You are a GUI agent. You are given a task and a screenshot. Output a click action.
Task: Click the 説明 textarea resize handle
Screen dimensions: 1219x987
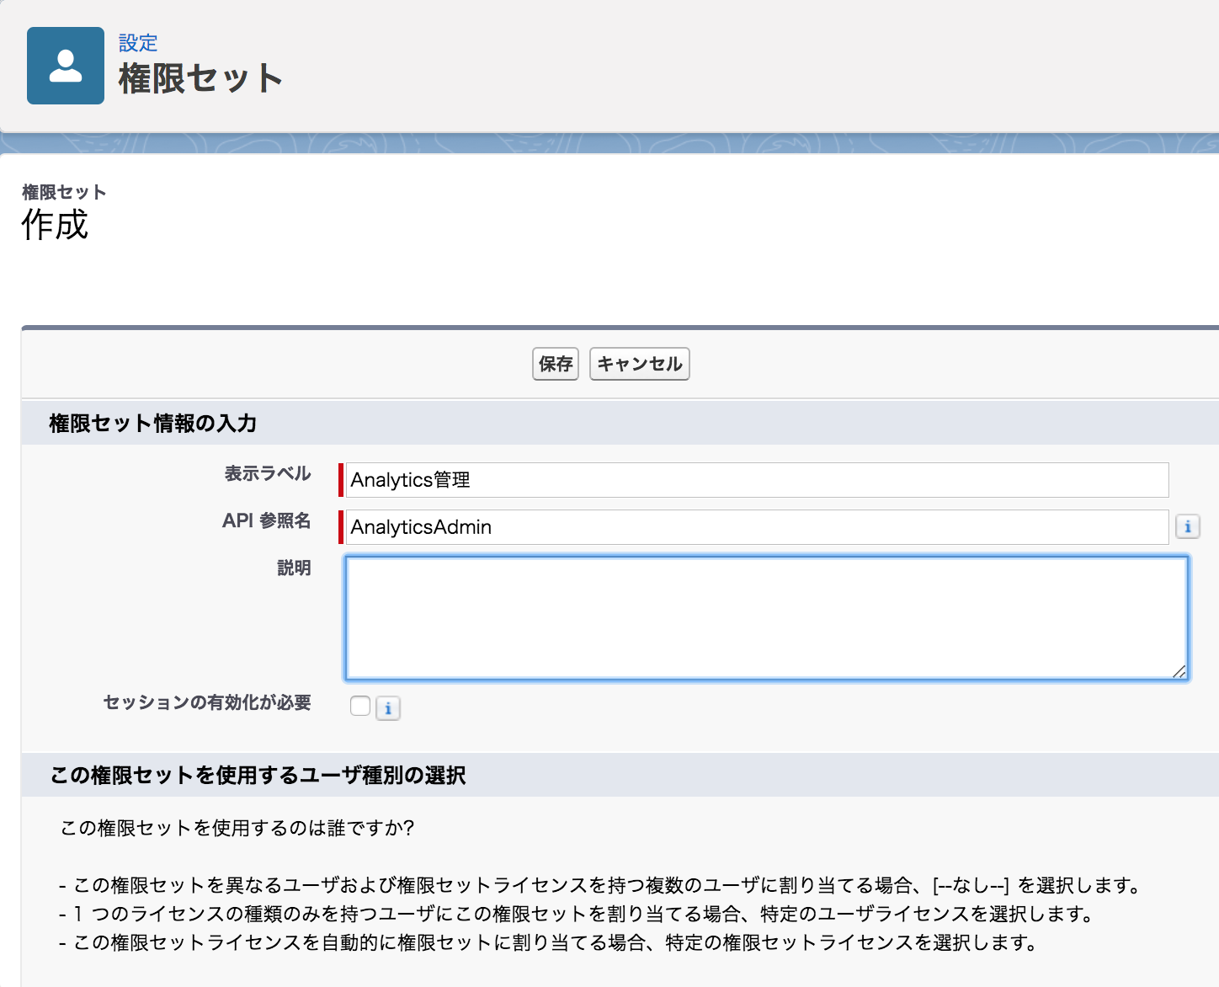click(1179, 671)
